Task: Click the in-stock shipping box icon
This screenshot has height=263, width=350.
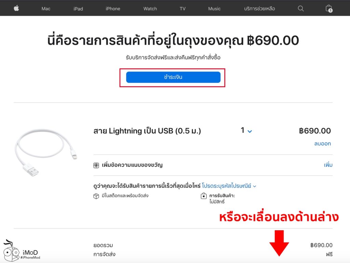Action: point(96,196)
